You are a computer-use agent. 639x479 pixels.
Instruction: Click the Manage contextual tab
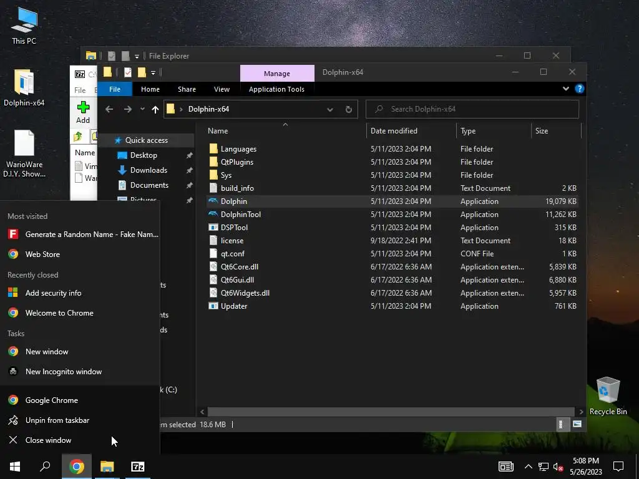coord(277,74)
